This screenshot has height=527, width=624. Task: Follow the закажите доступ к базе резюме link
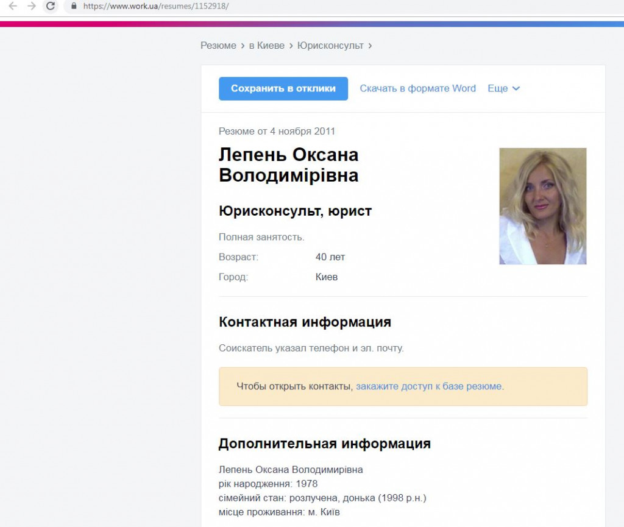pyautogui.click(x=429, y=386)
